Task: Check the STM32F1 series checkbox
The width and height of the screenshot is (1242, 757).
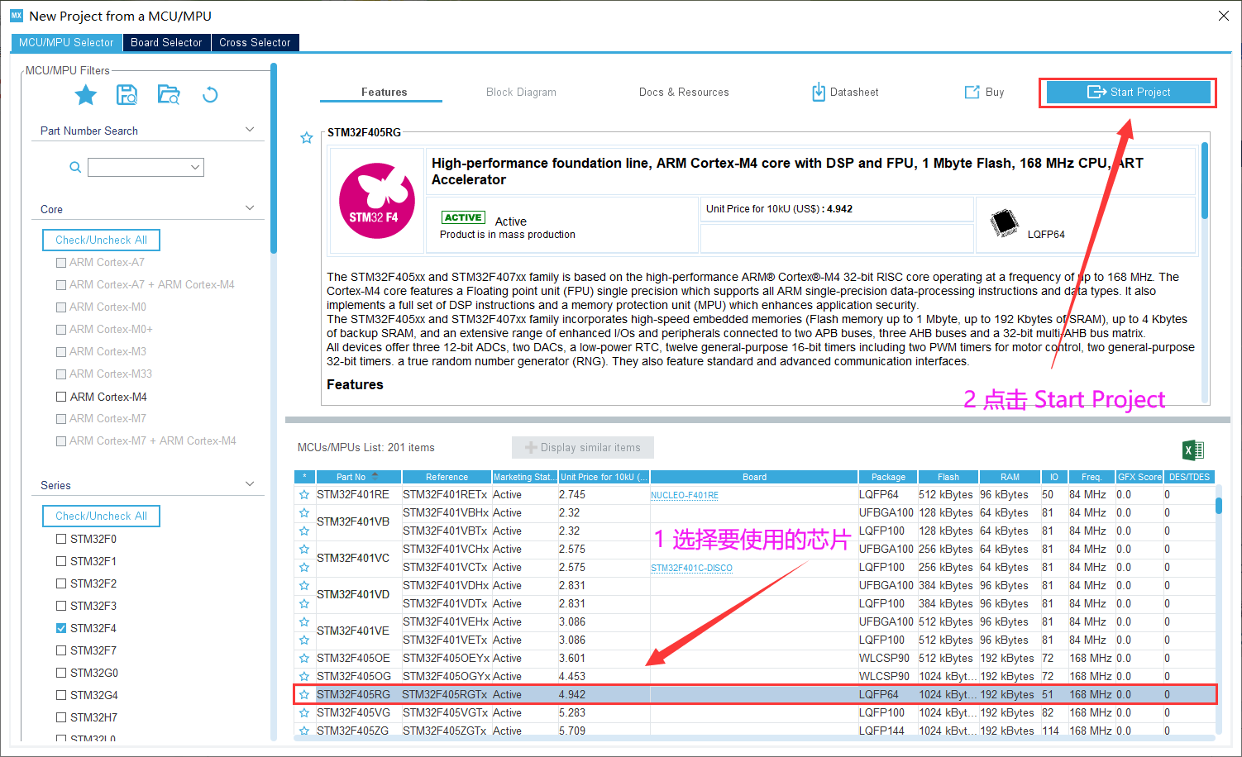Action: [61, 561]
